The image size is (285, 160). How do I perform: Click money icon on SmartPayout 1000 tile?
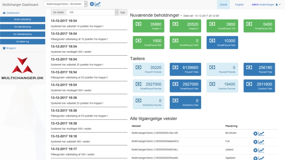175,41
